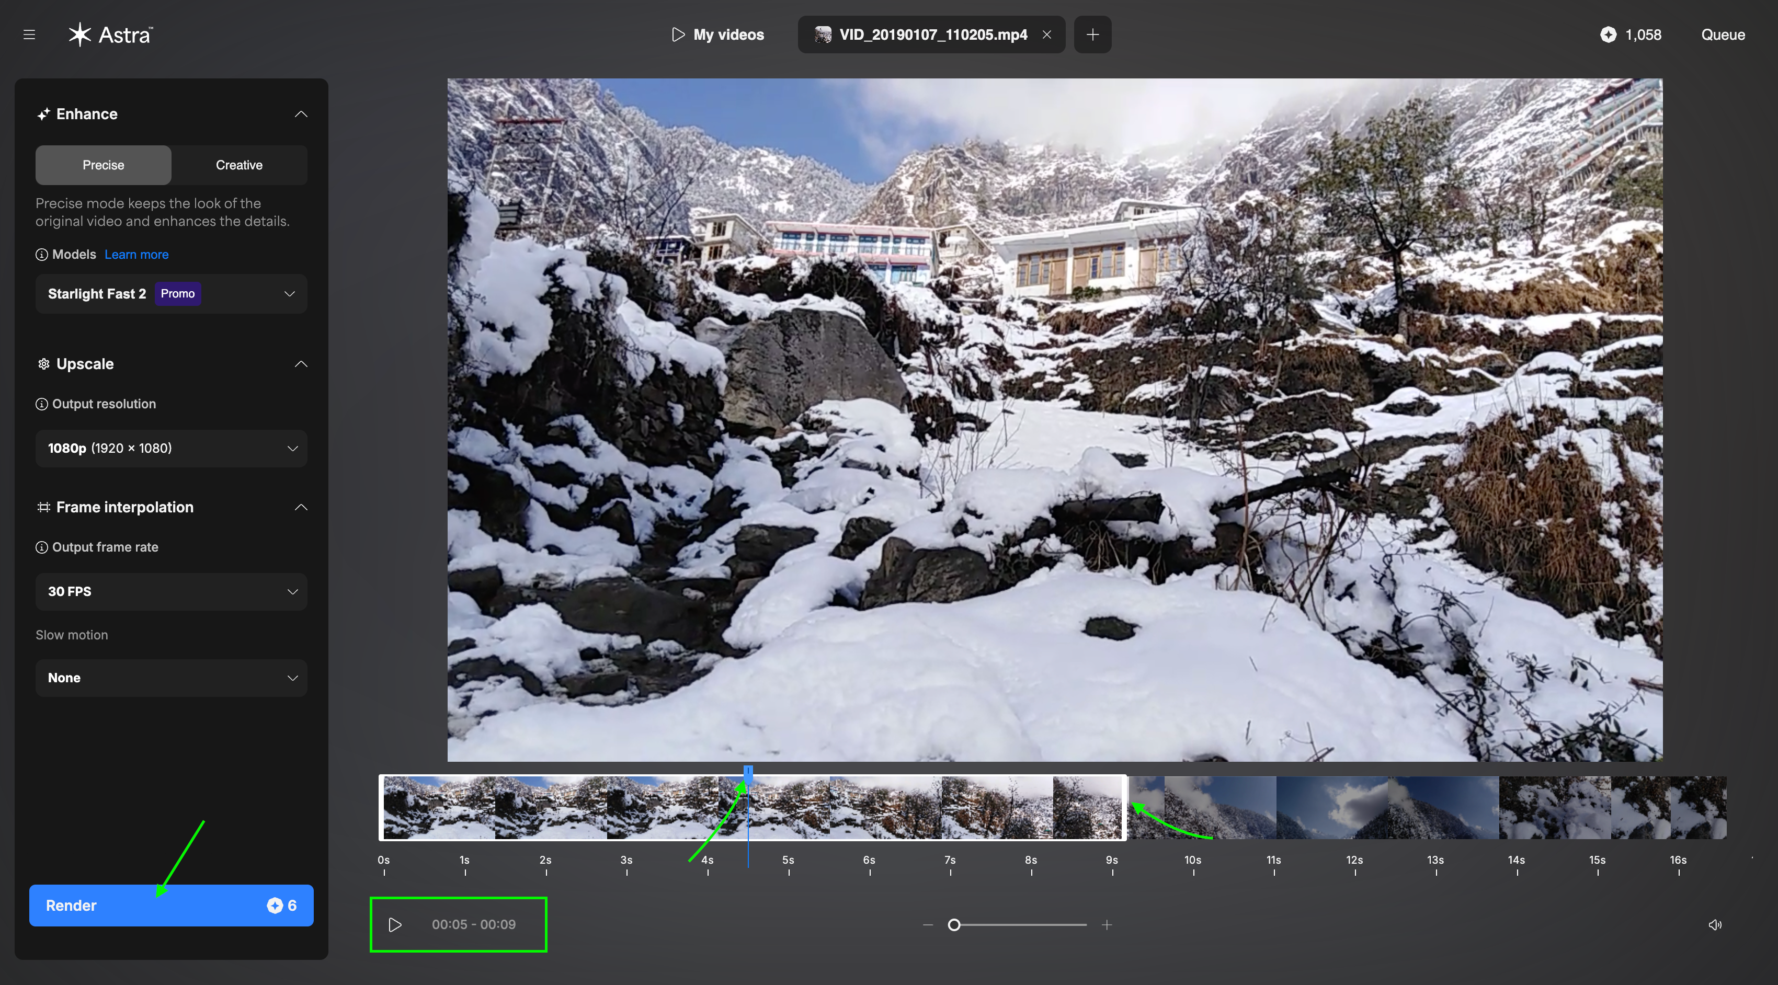1778x985 pixels.
Task: Click the credits coin icon
Action: point(1608,35)
